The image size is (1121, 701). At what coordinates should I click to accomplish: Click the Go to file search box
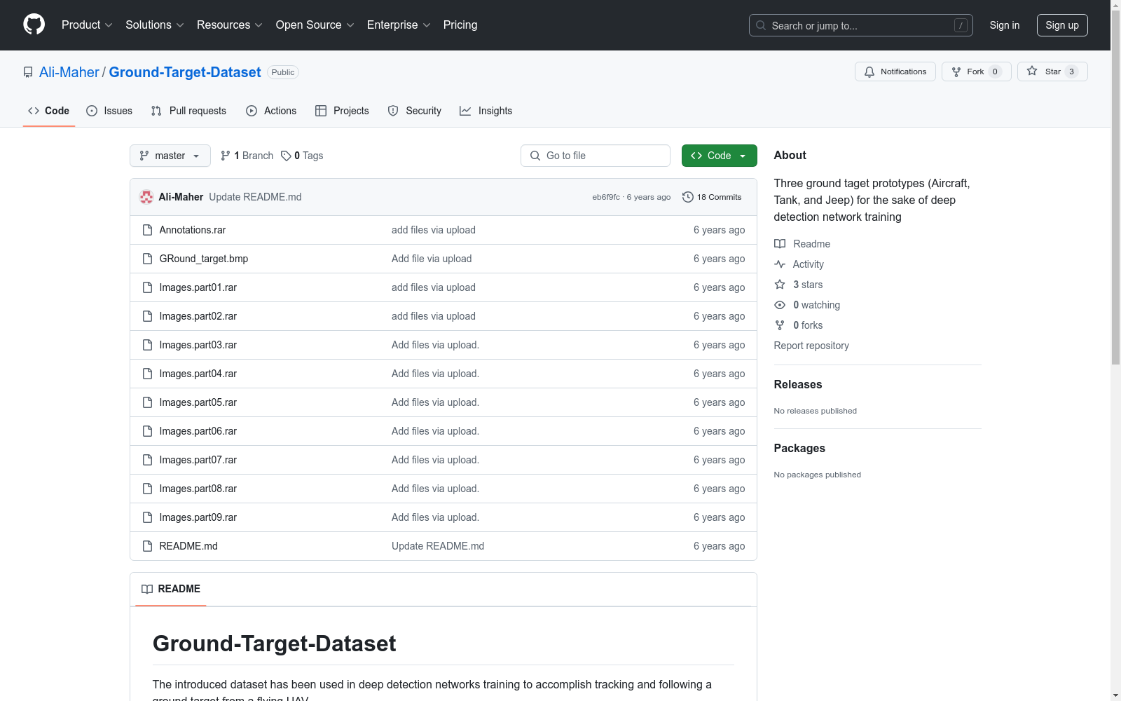(x=596, y=156)
